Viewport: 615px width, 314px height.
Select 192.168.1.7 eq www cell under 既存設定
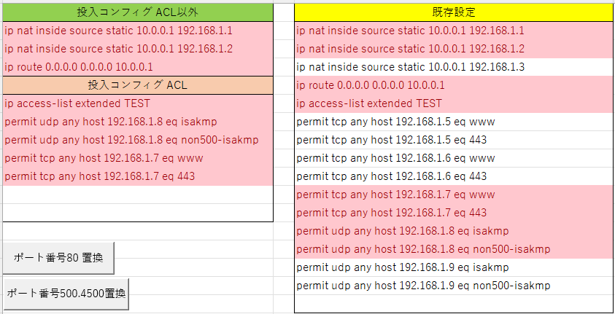coord(455,195)
